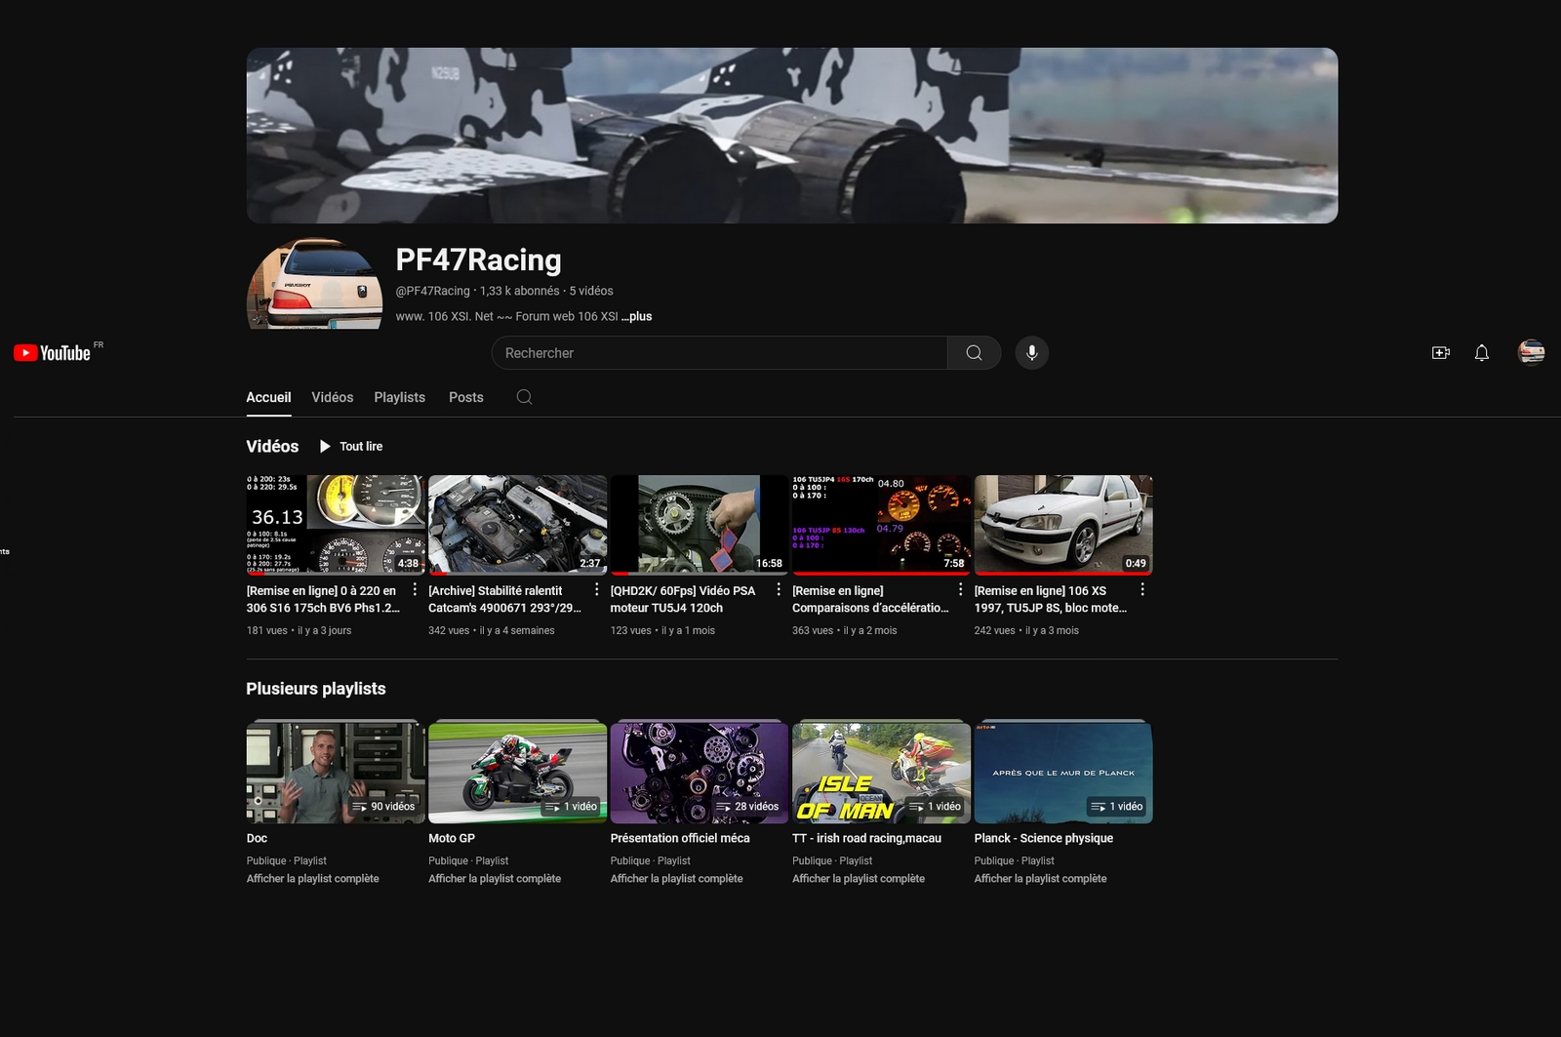Open the Moto GP playlist thumbnail
Viewport: 1561px width, 1037px height.
pos(517,773)
